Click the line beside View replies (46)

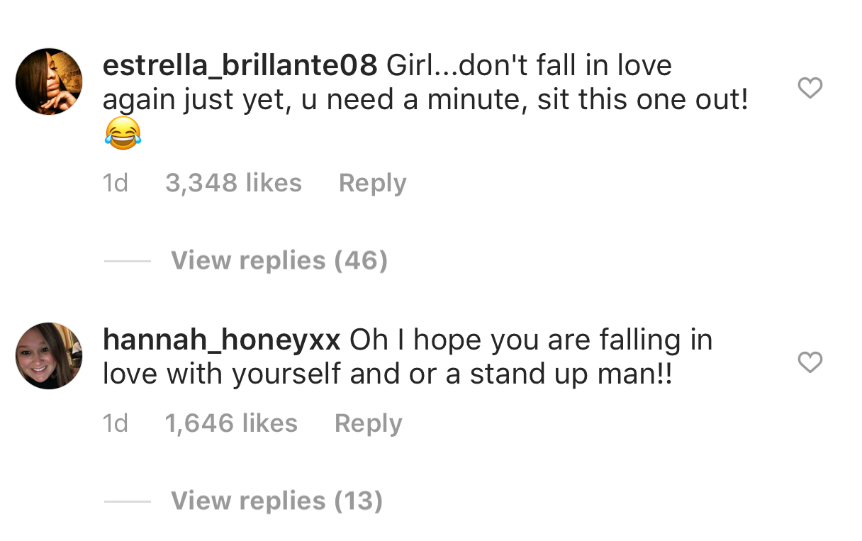[x=128, y=261]
